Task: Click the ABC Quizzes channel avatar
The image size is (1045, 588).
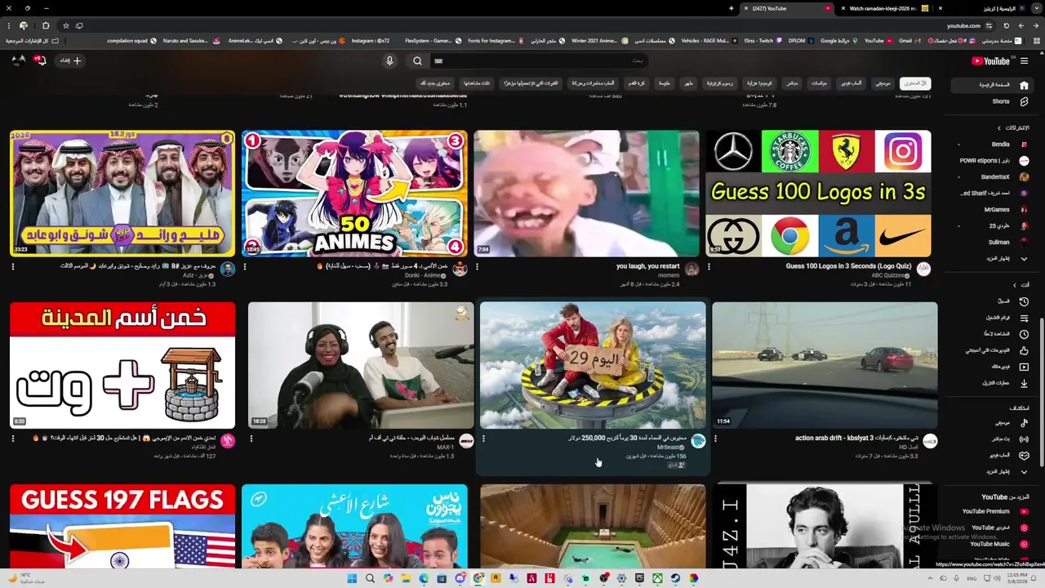Action: [x=923, y=269]
